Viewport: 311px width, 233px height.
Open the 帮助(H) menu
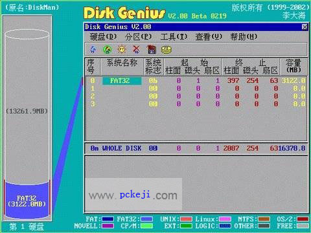tap(244, 37)
